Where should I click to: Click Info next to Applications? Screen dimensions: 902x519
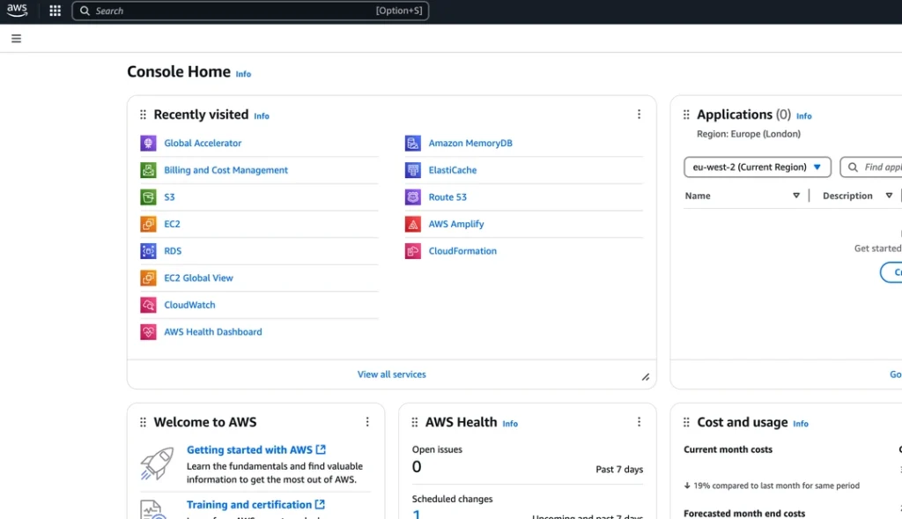pyautogui.click(x=803, y=116)
